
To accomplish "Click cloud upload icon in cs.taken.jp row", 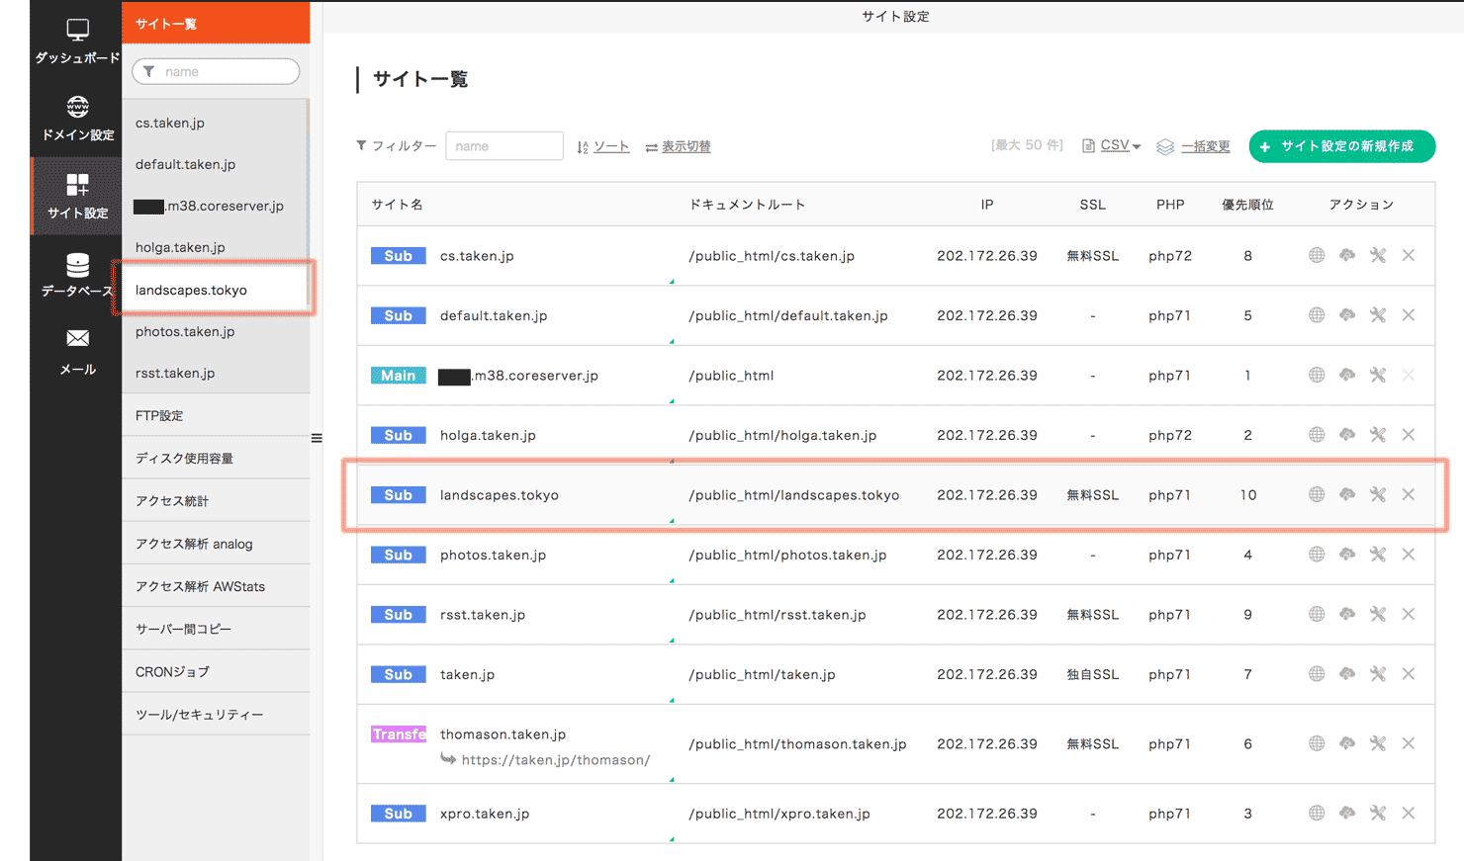I will (x=1347, y=255).
